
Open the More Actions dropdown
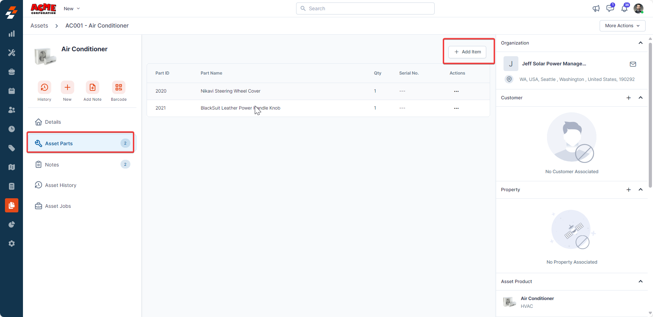coord(622,26)
